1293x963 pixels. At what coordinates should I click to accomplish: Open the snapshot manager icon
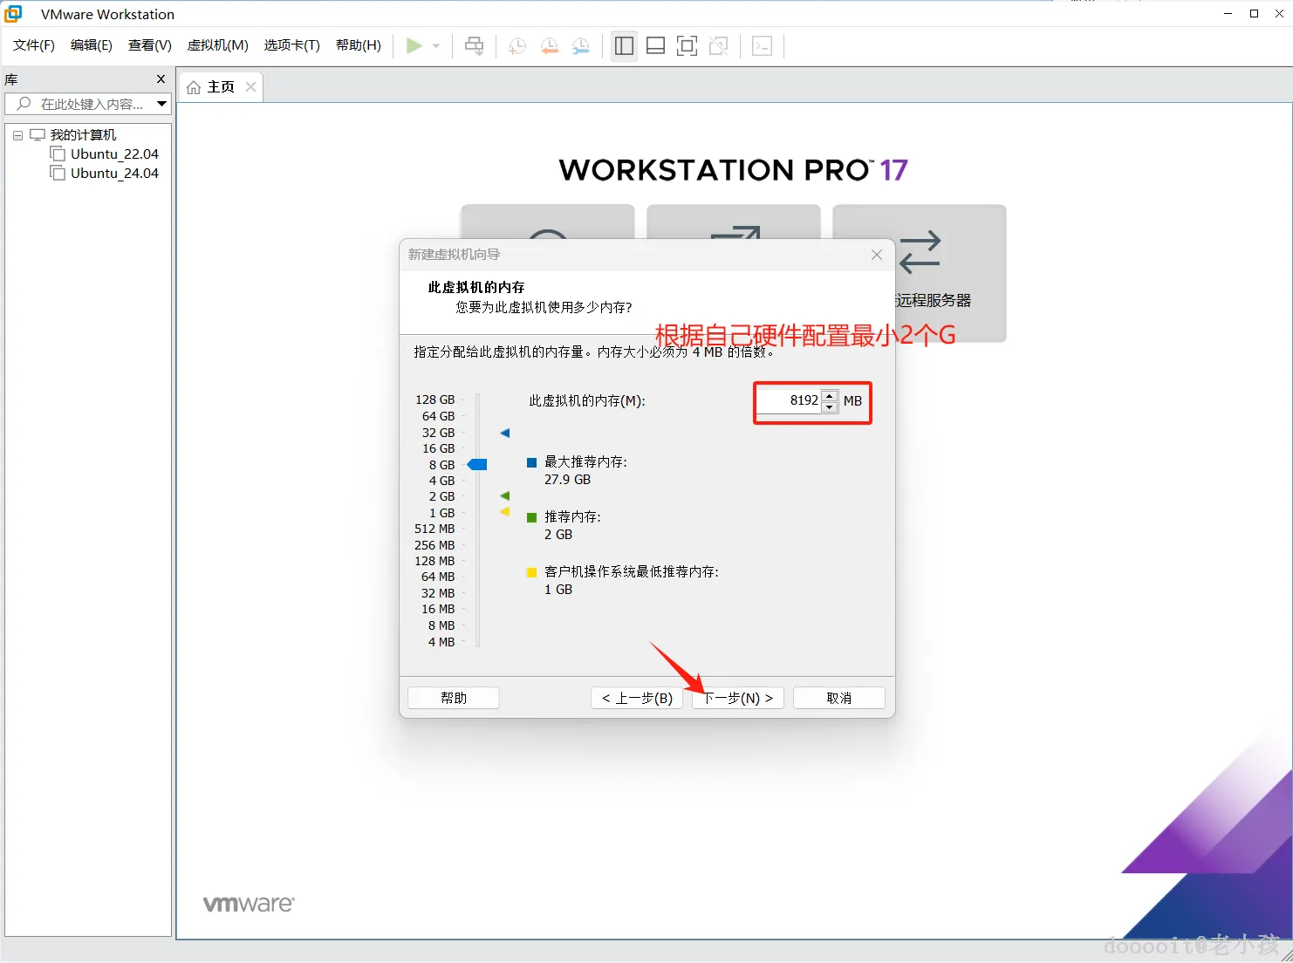(580, 46)
